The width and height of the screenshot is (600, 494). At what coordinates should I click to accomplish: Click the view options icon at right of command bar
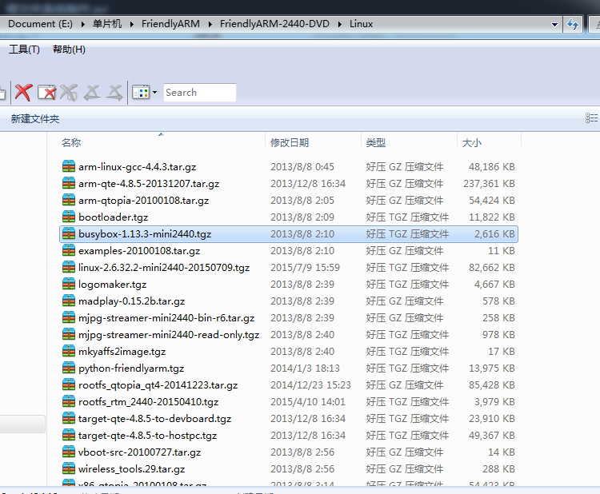coord(591,118)
